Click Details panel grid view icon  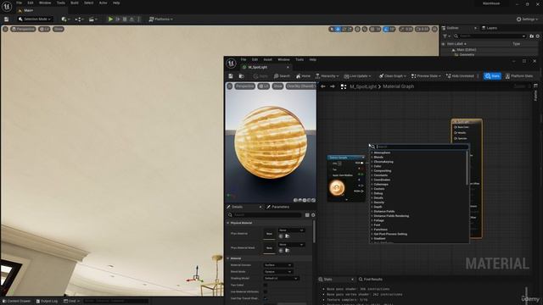click(x=307, y=215)
